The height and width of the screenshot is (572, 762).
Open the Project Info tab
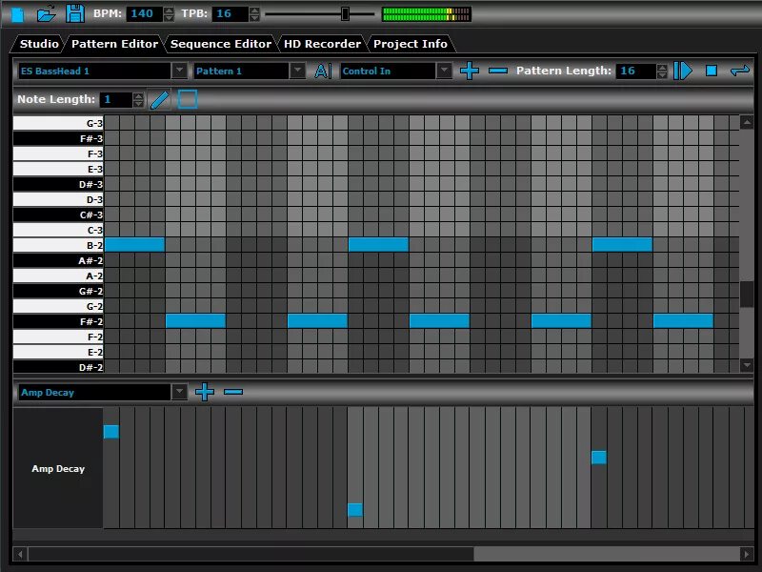411,44
